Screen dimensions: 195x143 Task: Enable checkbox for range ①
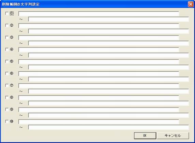pos(7,13)
